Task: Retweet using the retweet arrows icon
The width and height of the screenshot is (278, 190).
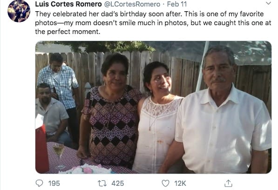Action: [102, 183]
